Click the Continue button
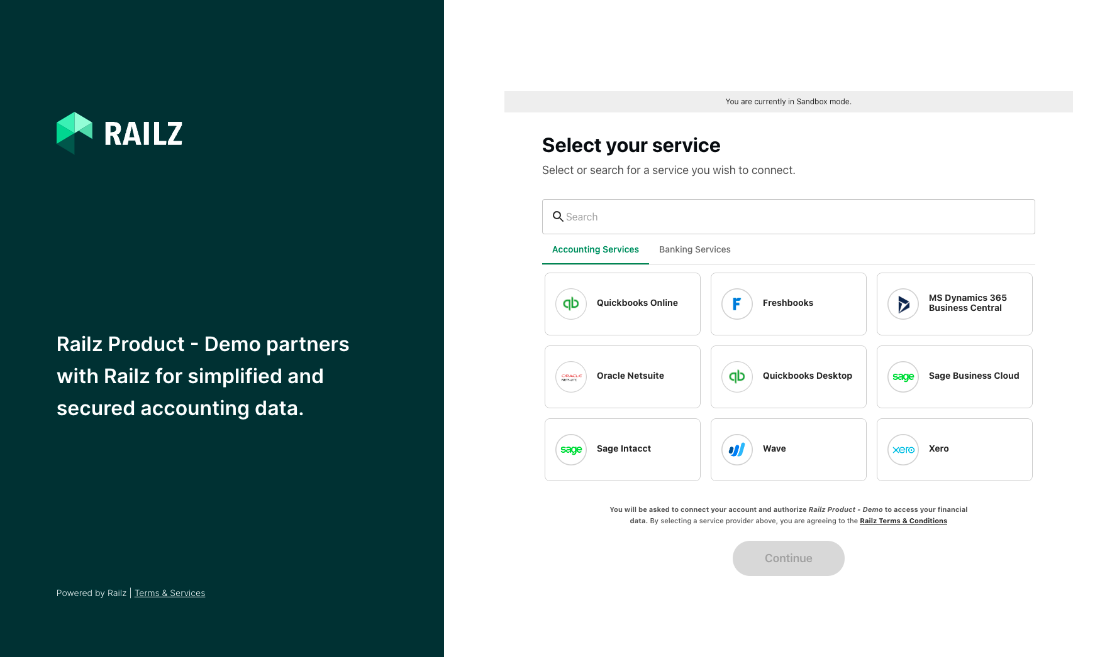The image size is (1117, 657). pos(789,558)
